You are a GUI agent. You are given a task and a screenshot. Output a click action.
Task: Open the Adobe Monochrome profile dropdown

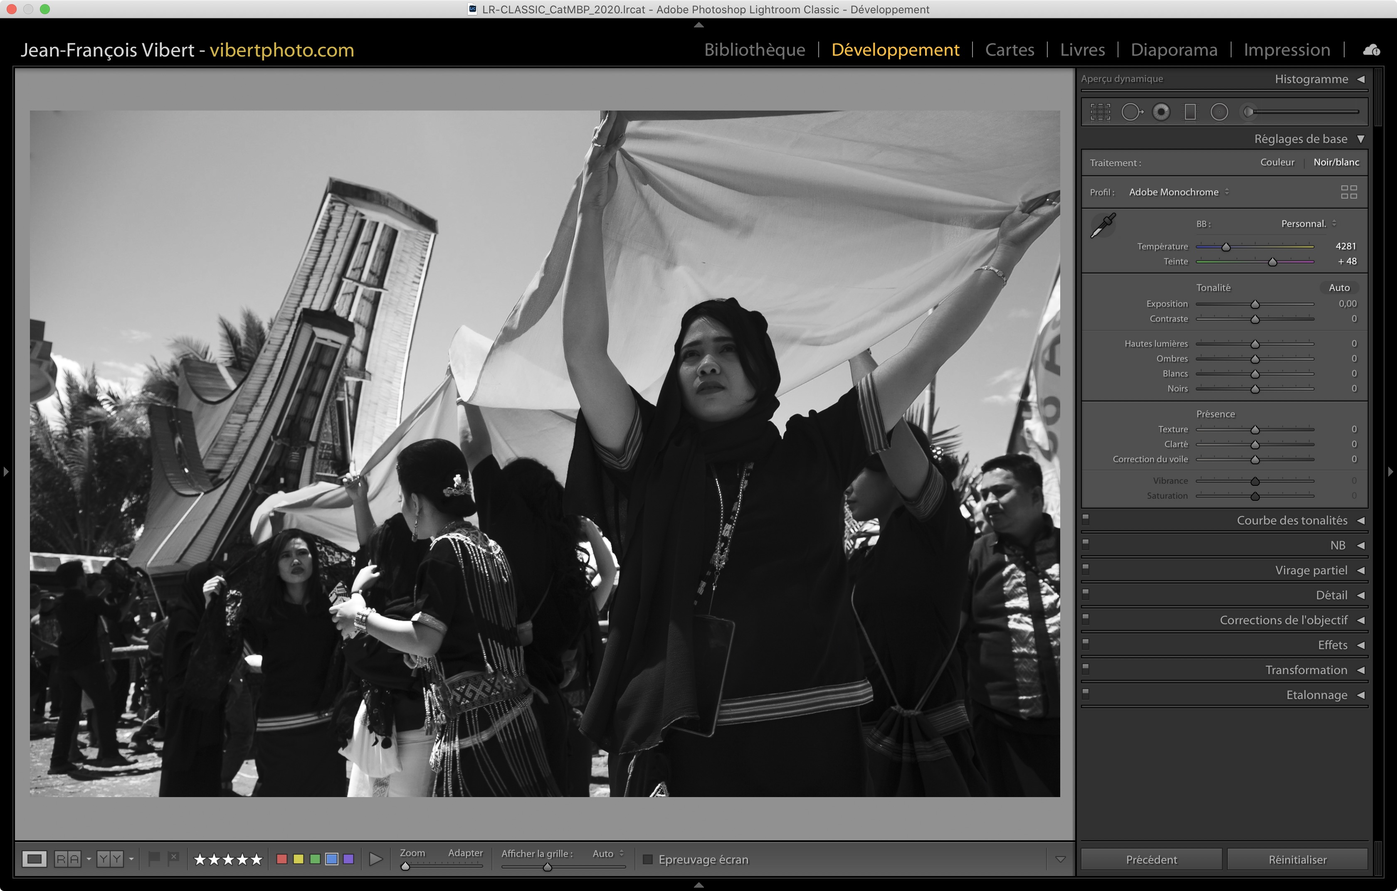tap(1179, 192)
